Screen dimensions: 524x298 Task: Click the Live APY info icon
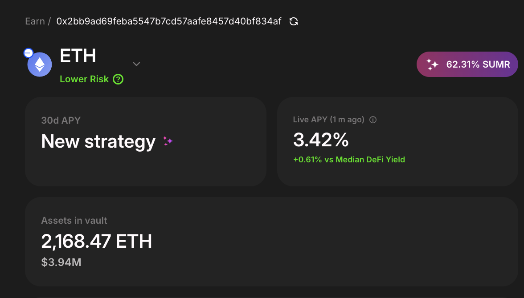point(373,120)
